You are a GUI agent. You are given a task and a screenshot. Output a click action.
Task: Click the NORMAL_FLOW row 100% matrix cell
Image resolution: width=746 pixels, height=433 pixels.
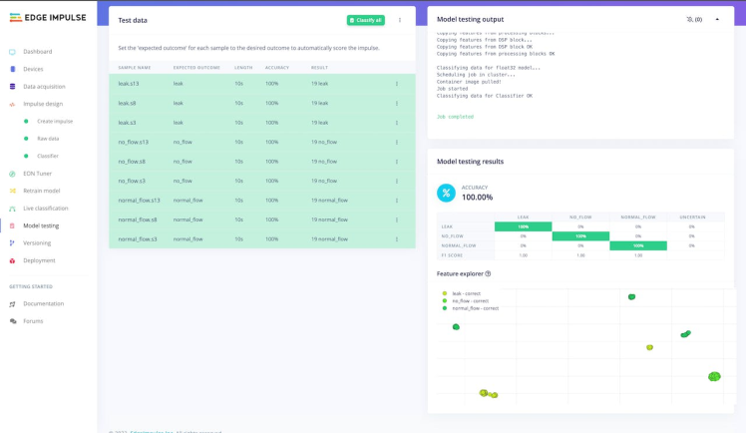click(x=638, y=245)
